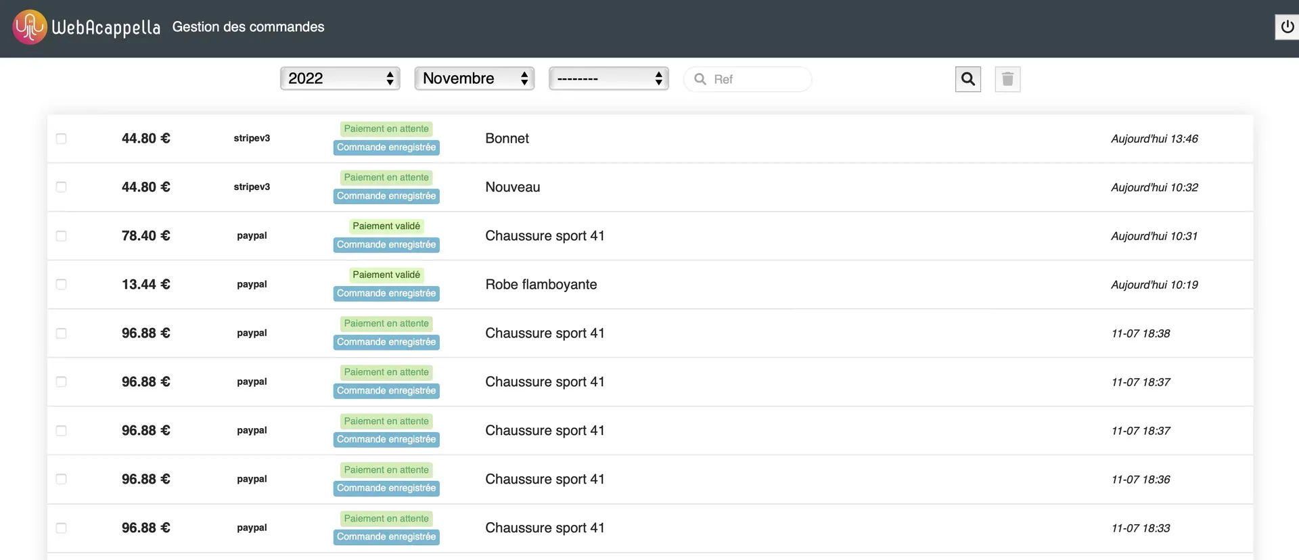Open the Robe flamboyante order
This screenshot has height=560, width=1299.
point(541,285)
